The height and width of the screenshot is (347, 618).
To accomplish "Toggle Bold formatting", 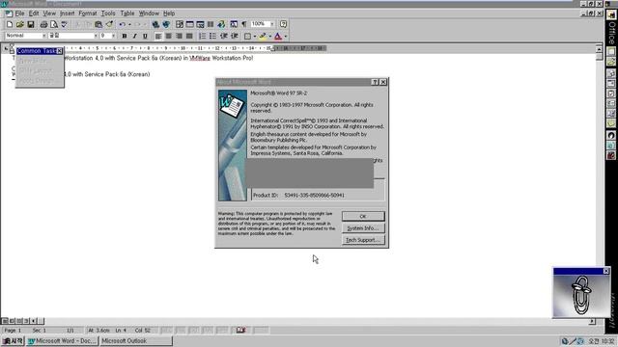I will click(x=125, y=37).
